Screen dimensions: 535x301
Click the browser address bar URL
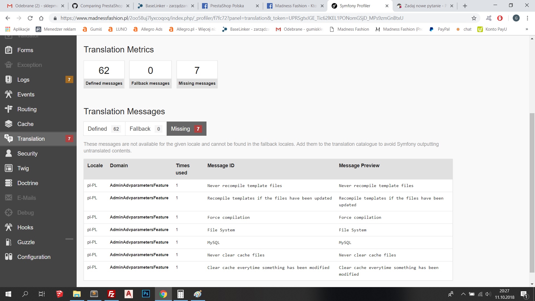point(231,18)
